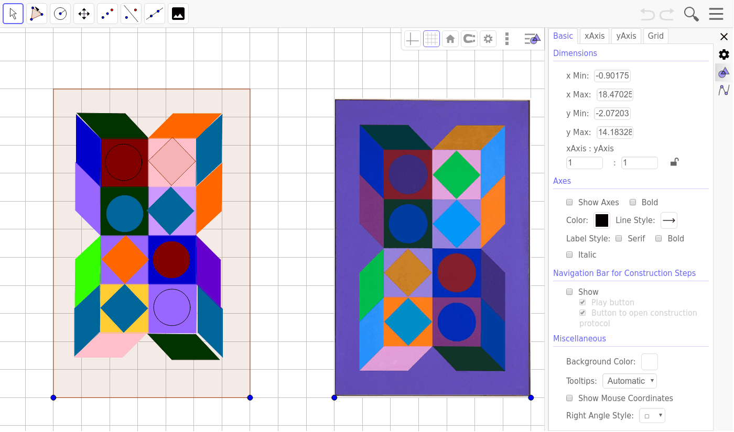
Task: Close the properties panel
Action: 724,37
